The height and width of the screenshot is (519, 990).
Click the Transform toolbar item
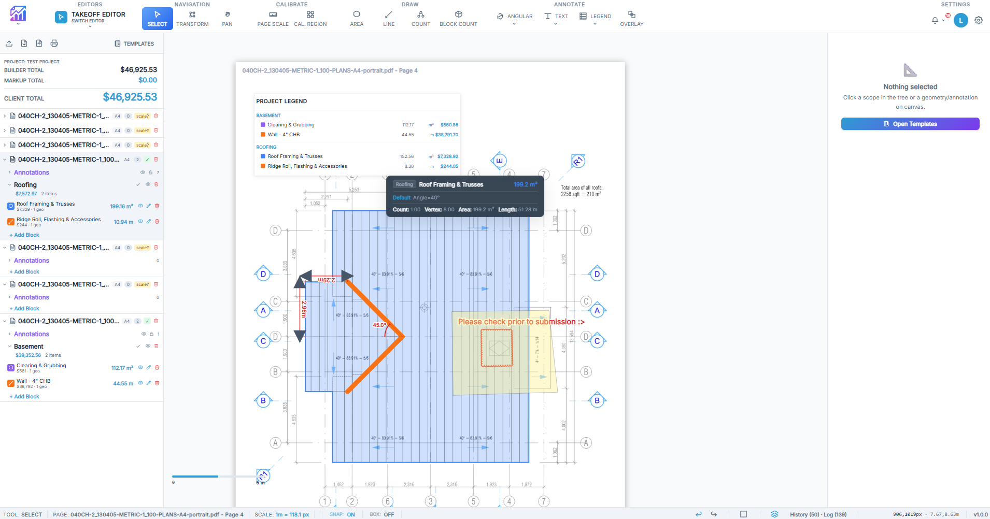point(192,18)
